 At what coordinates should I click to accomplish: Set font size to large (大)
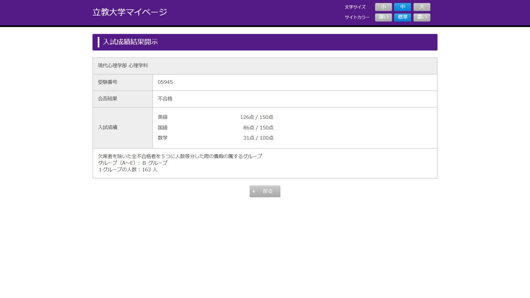click(422, 7)
